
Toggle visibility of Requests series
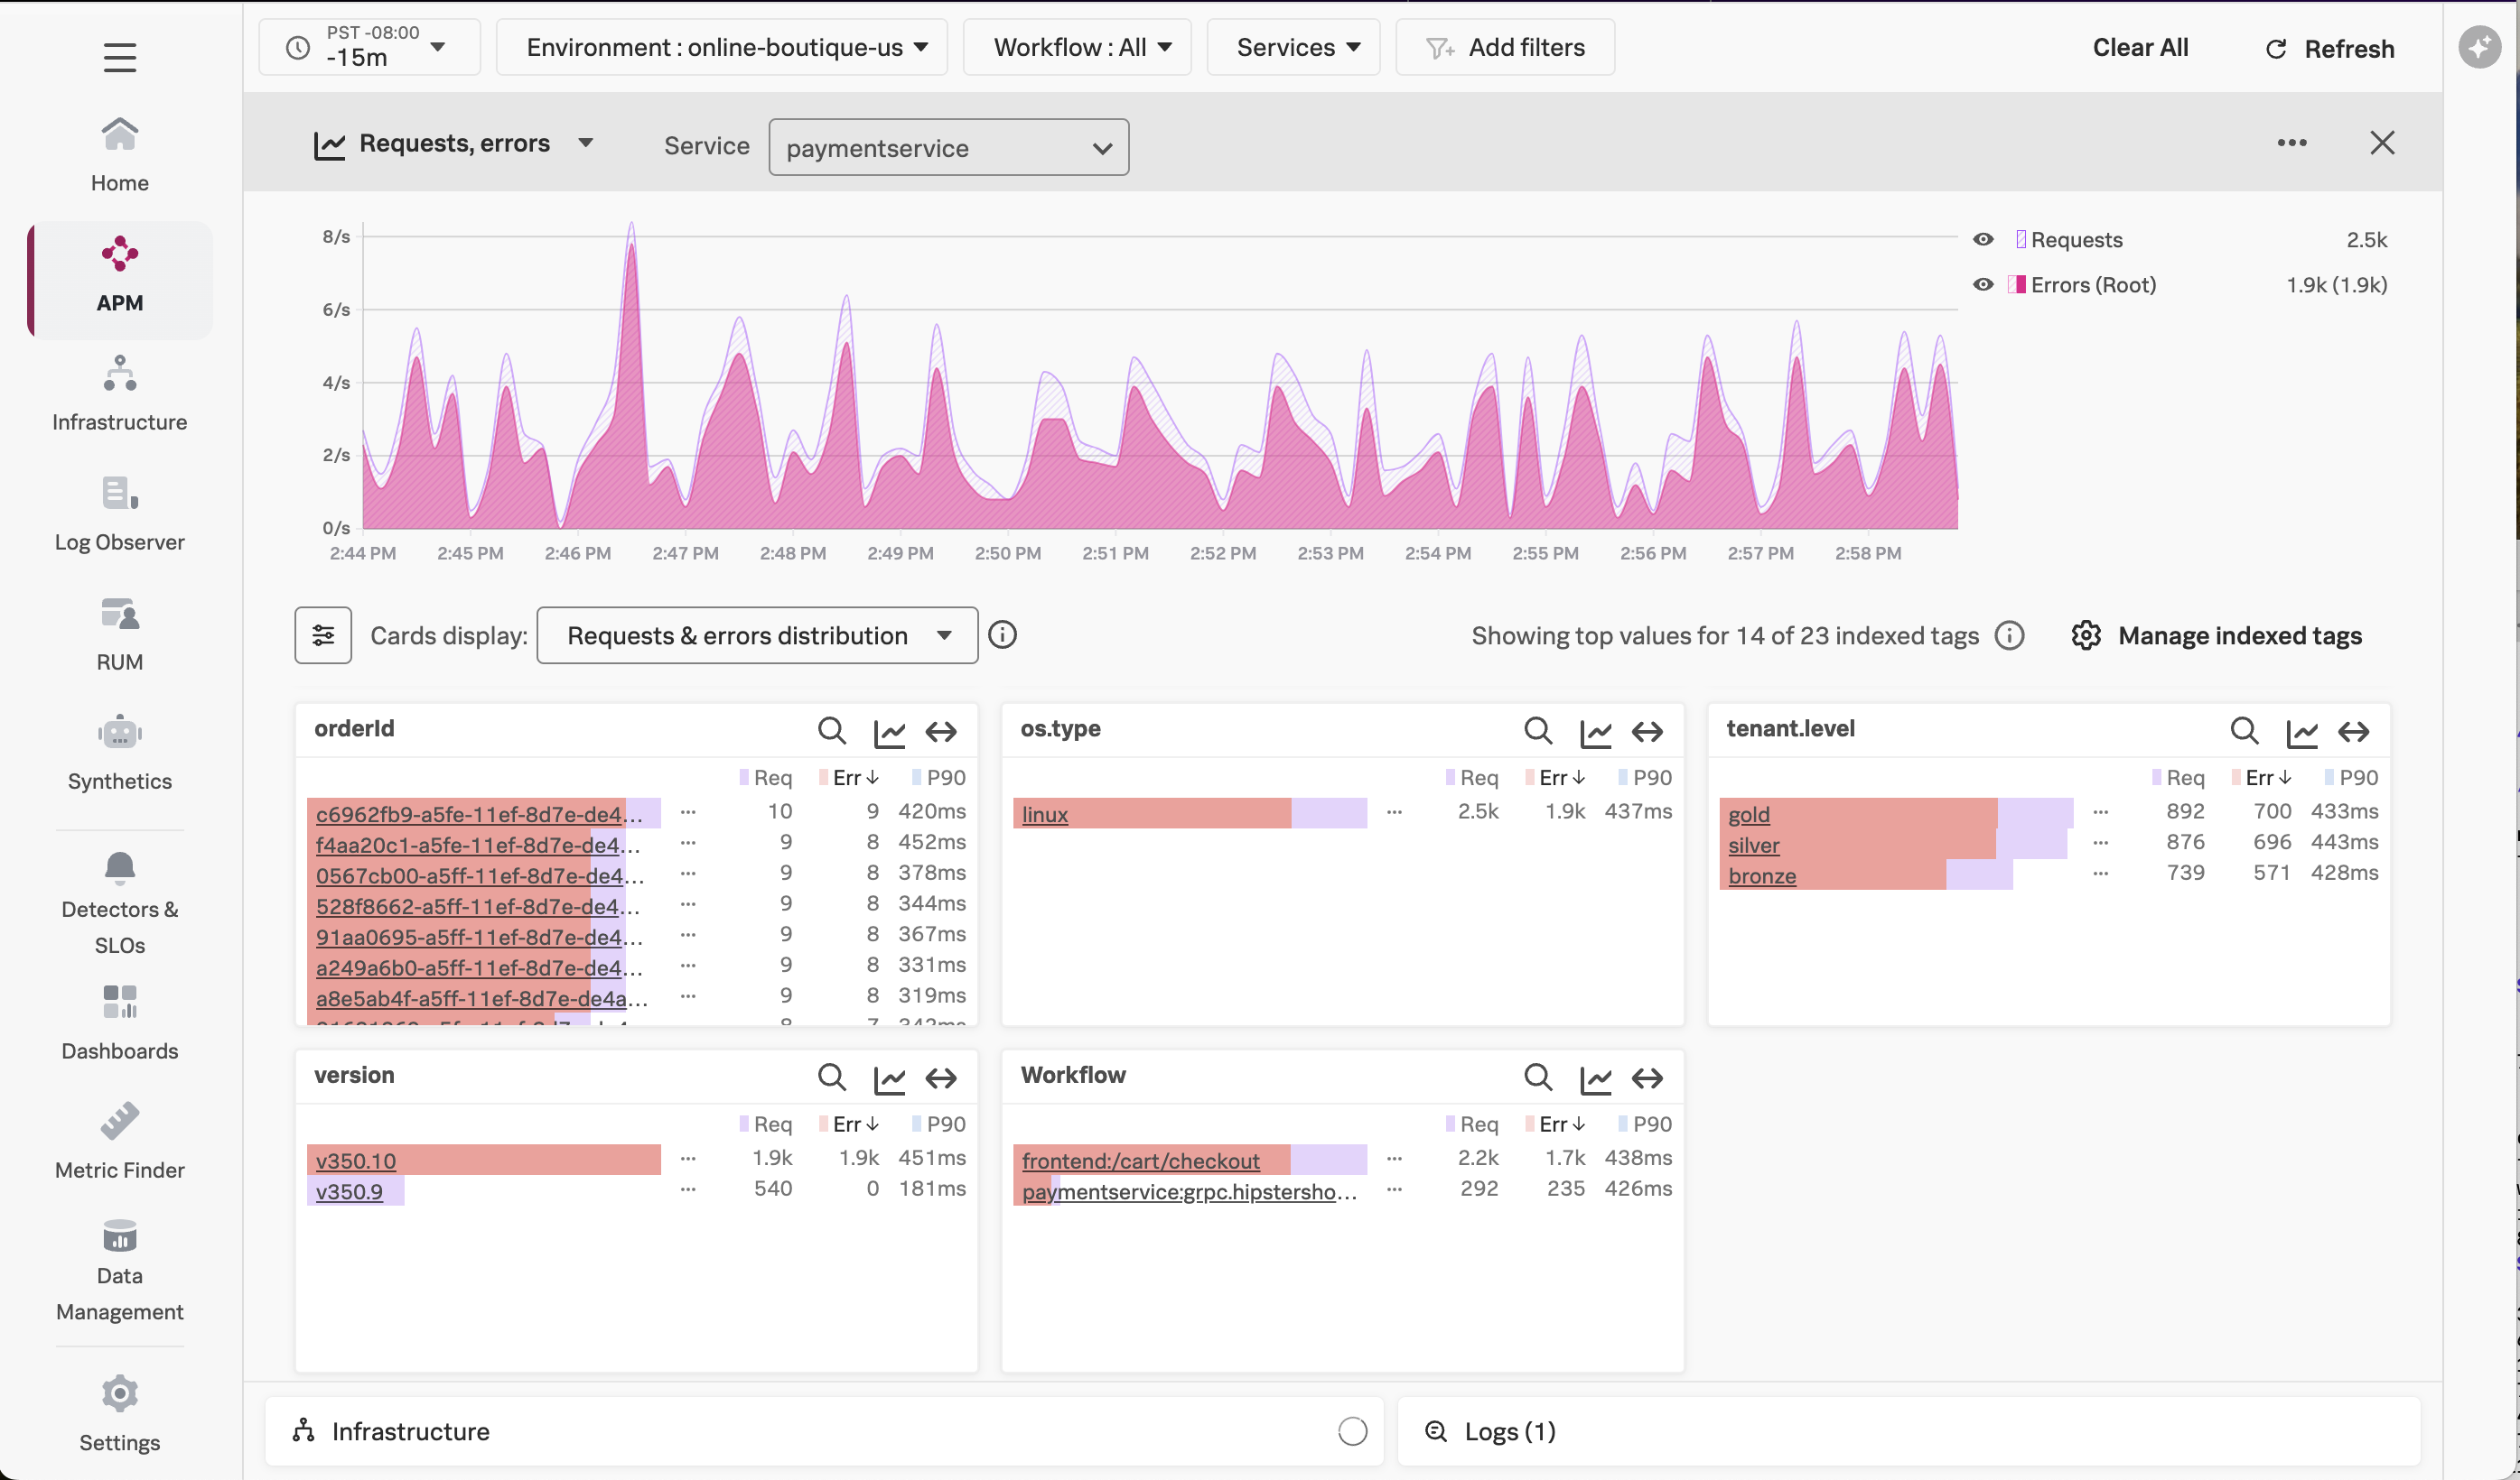pos(1983,240)
